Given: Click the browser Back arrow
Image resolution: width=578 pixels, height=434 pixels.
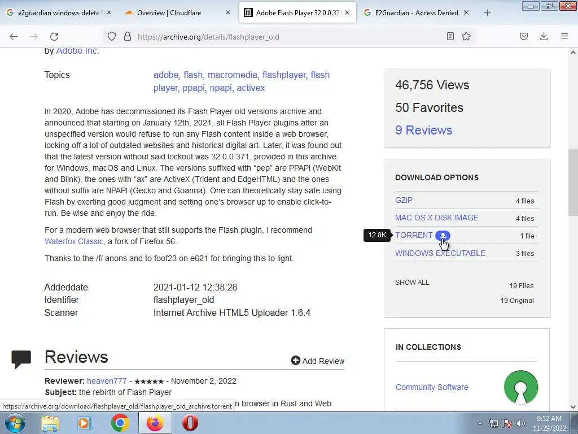Looking at the screenshot, I should [x=14, y=36].
